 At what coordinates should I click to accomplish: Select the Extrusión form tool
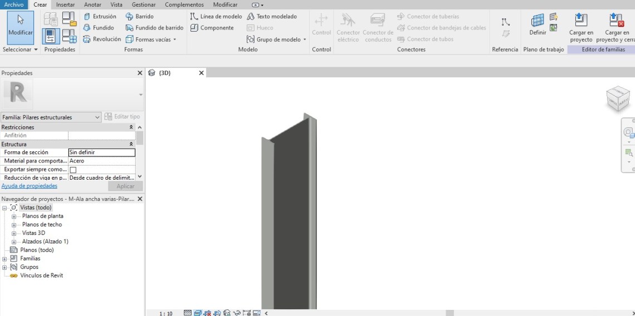[x=100, y=17]
